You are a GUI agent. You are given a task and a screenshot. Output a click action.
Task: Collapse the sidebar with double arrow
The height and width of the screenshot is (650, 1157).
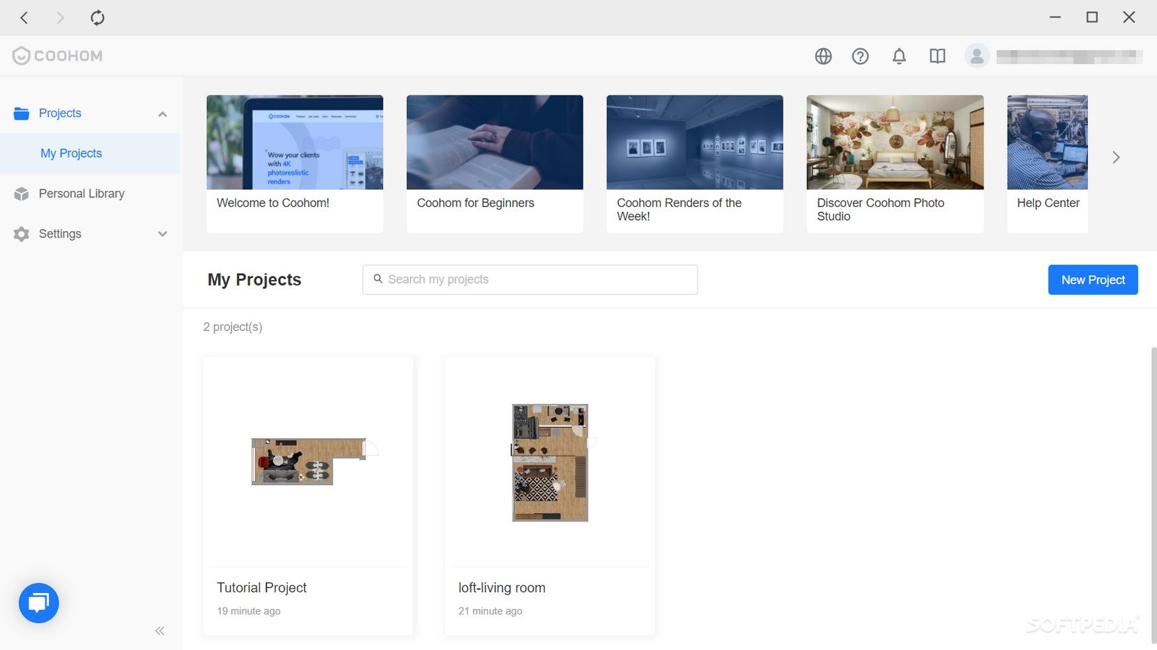click(160, 631)
